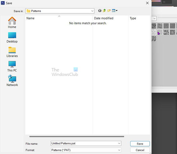This screenshot has width=177, height=154.
Task: Select fourth pattern thumbnail in second row
Action: (172, 32)
